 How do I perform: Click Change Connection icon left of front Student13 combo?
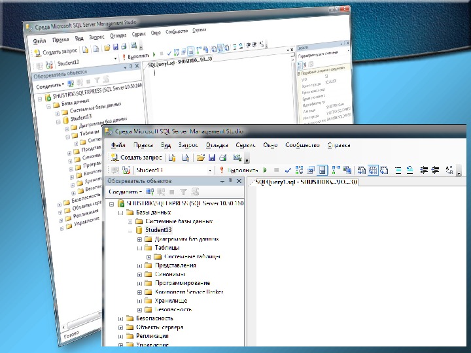click(x=126, y=170)
